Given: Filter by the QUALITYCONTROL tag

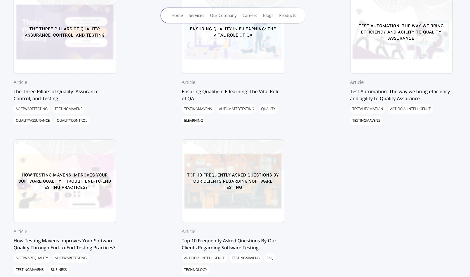Looking at the screenshot, I should pos(72,121).
